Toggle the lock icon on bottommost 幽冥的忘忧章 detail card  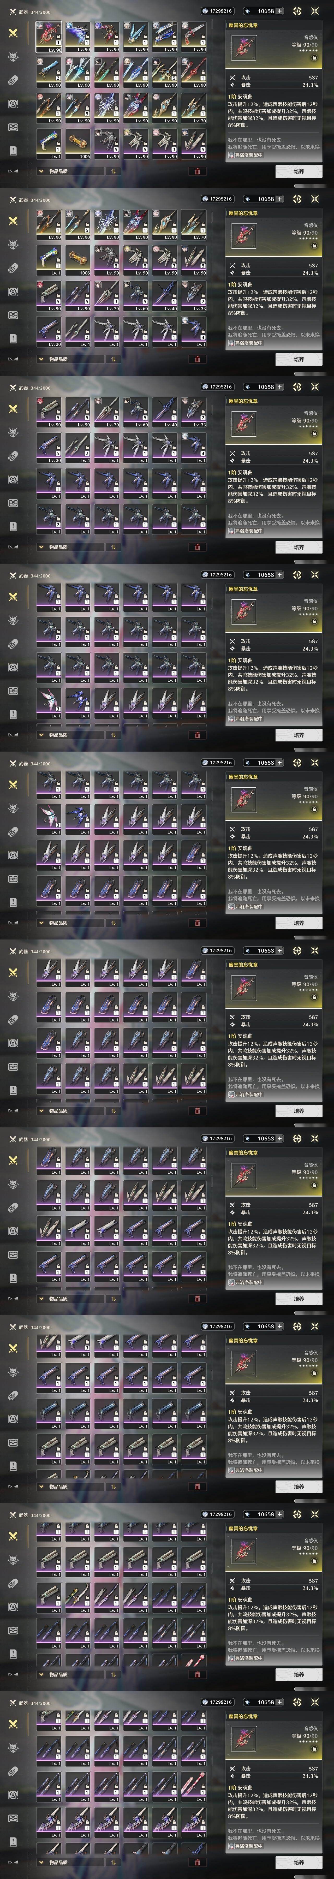314,1749
